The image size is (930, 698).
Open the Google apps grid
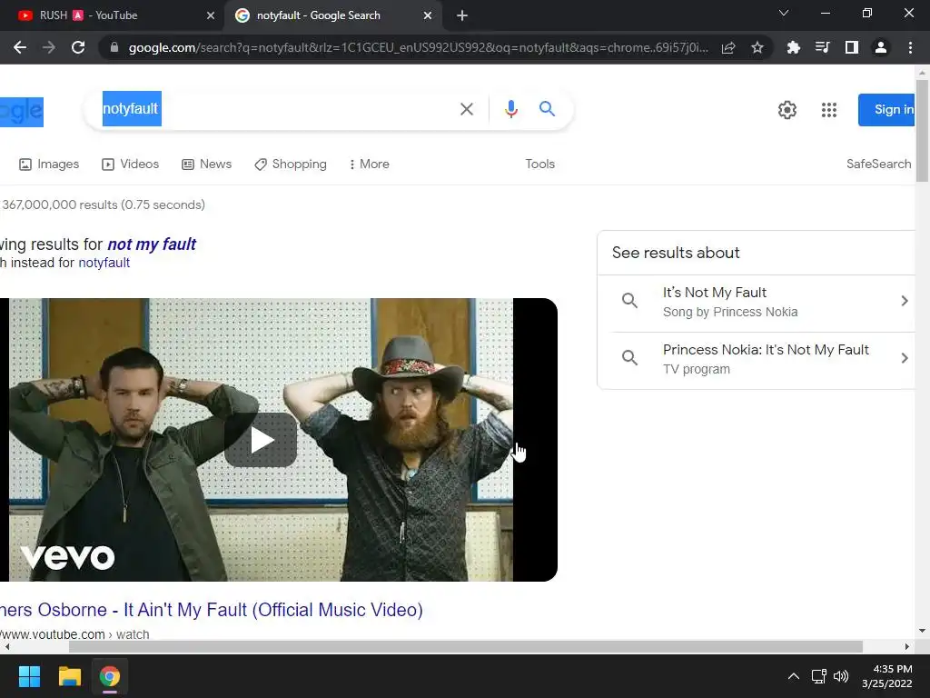coord(828,110)
